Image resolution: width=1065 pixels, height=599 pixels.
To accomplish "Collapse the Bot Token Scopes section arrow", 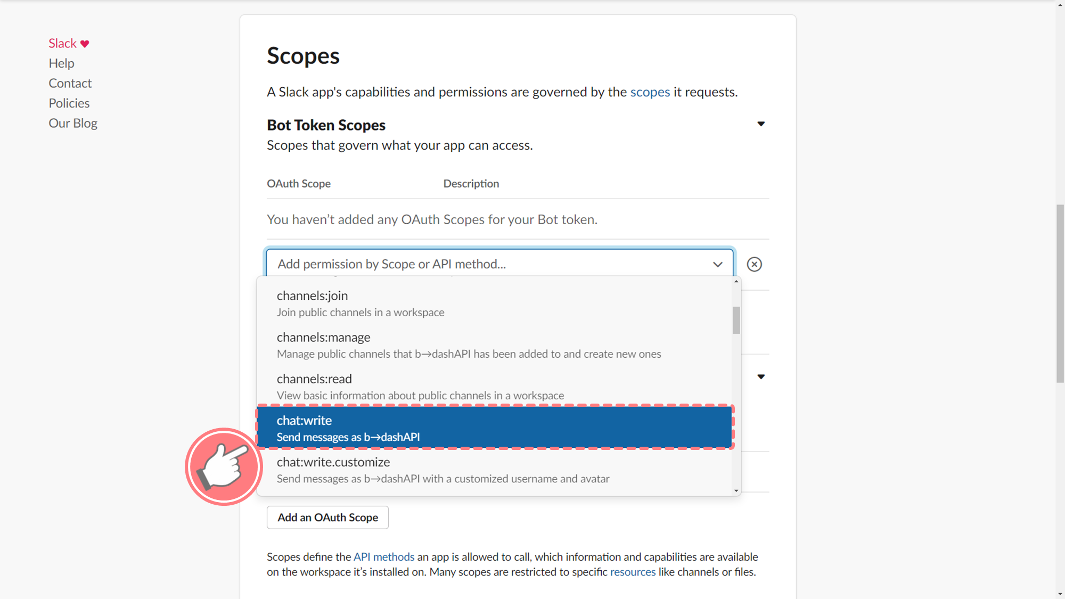I will click(x=761, y=124).
